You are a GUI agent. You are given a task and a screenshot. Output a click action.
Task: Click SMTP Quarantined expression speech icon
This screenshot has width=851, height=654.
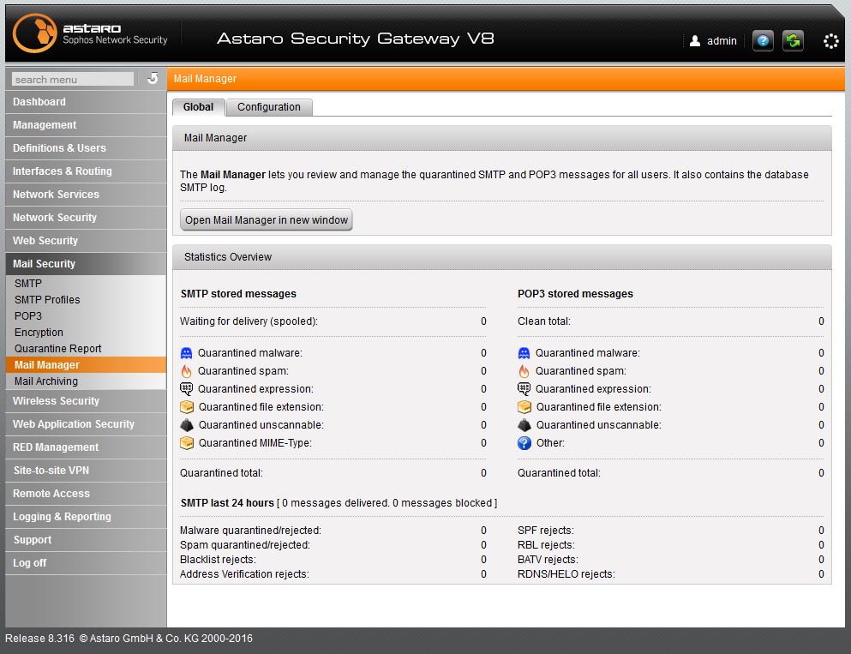point(186,388)
